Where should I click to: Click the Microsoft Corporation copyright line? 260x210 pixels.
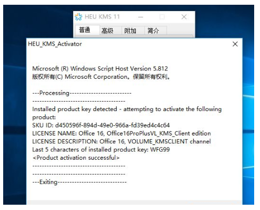click(x=101, y=77)
